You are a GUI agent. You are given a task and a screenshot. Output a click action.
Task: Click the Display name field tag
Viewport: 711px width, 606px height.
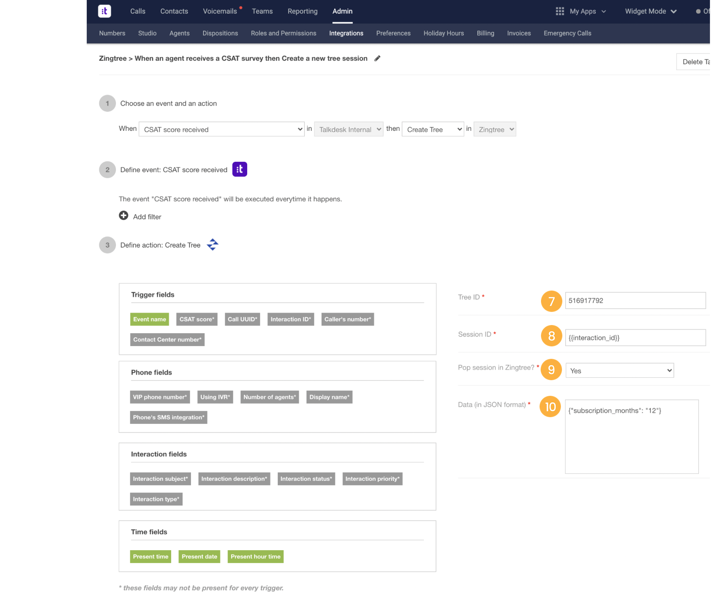pyautogui.click(x=329, y=397)
